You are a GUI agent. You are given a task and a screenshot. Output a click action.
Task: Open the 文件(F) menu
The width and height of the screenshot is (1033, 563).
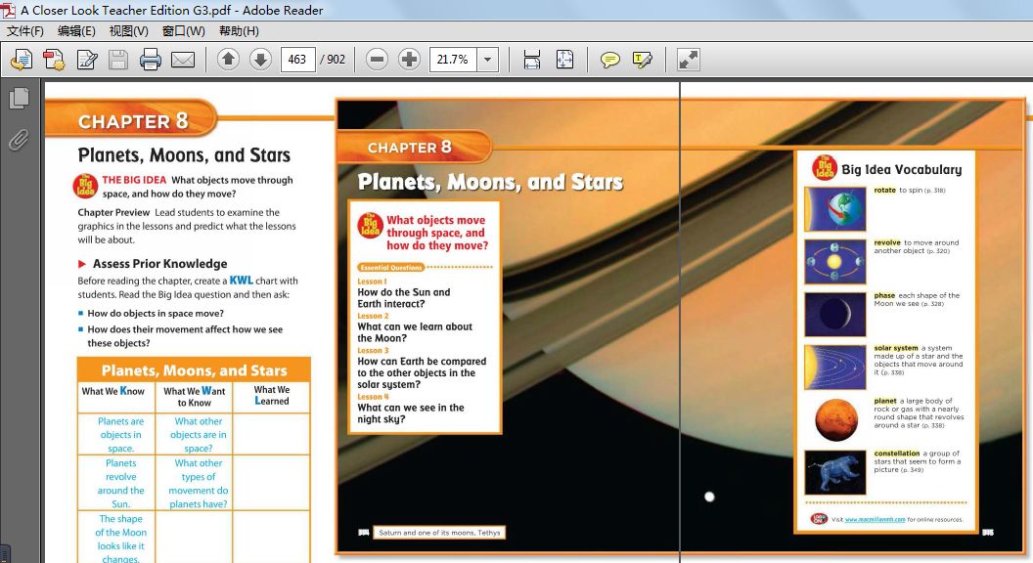point(25,31)
